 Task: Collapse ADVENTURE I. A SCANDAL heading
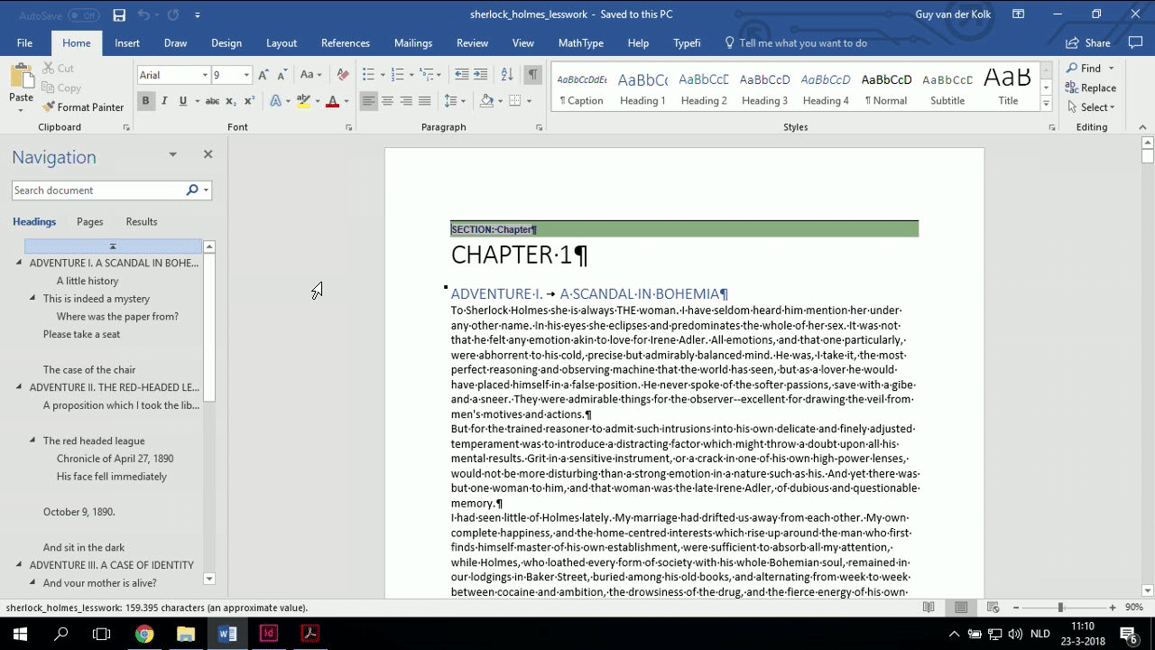point(19,263)
